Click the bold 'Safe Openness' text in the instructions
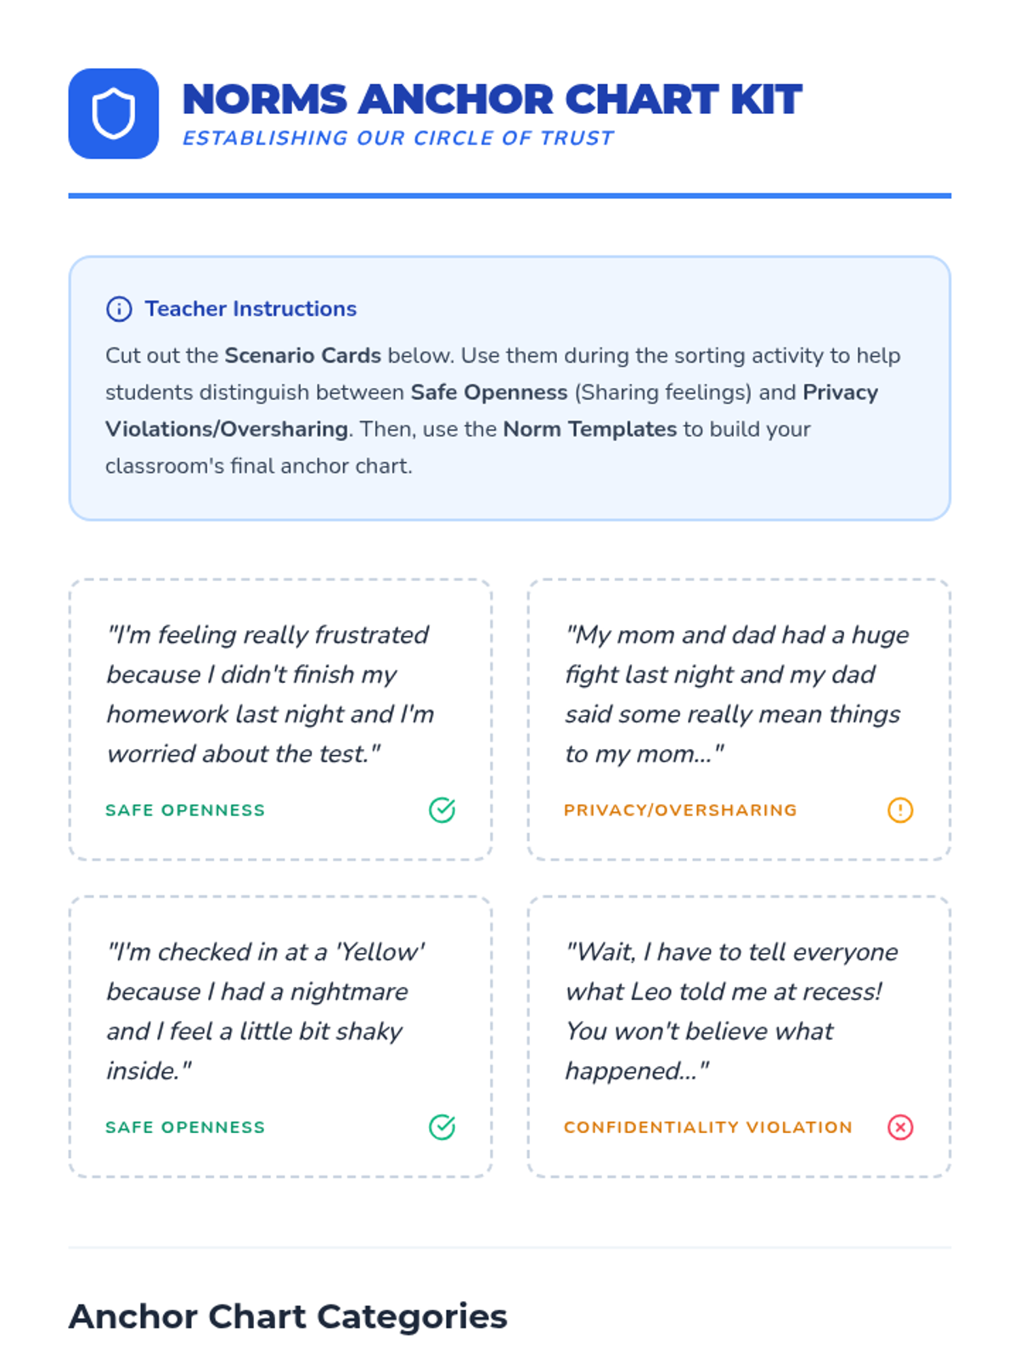This screenshot has width=1019, height=1359. tap(488, 392)
